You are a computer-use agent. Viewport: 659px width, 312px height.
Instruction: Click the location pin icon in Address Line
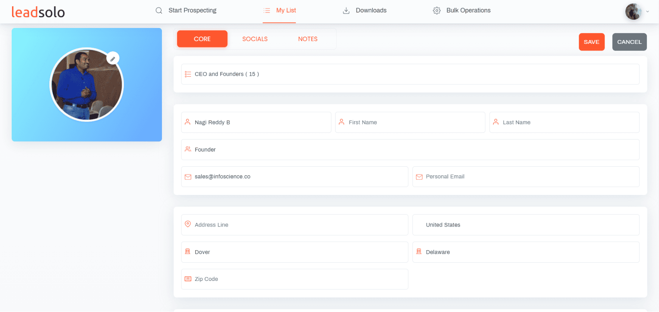click(188, 224)
